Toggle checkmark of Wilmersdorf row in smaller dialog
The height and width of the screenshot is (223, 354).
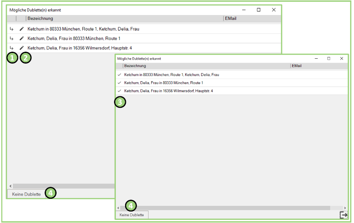119,91
